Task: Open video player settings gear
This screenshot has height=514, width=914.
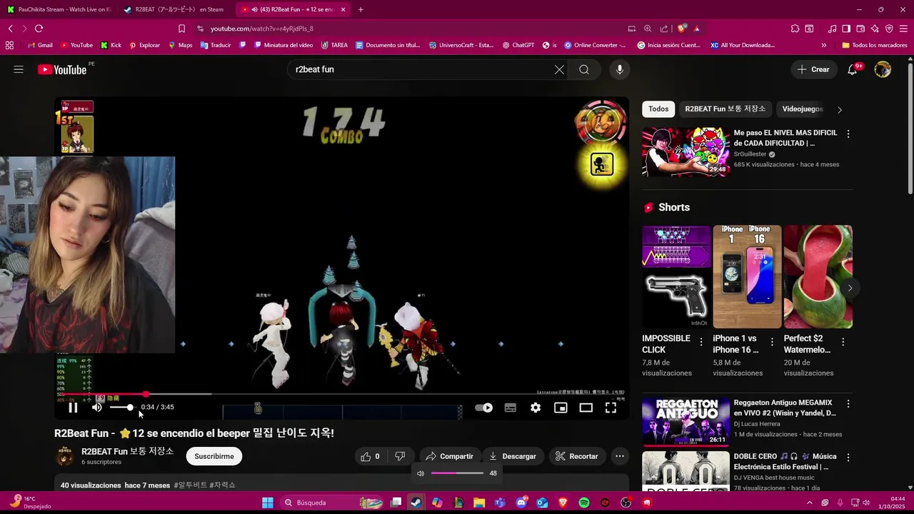Action: pos(536,408)
